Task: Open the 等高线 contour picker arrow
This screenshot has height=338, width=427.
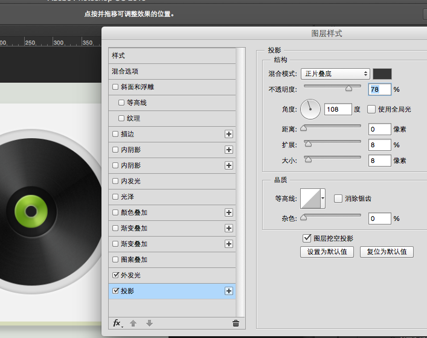Action: coord(323,199)
